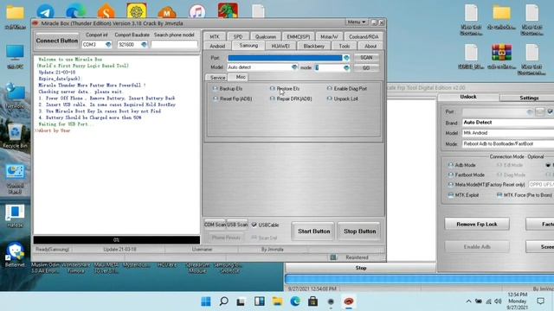Open notification center icon
Image resolution: width=554 pixels, height=311 pixels.
click(x=540, y=301)
